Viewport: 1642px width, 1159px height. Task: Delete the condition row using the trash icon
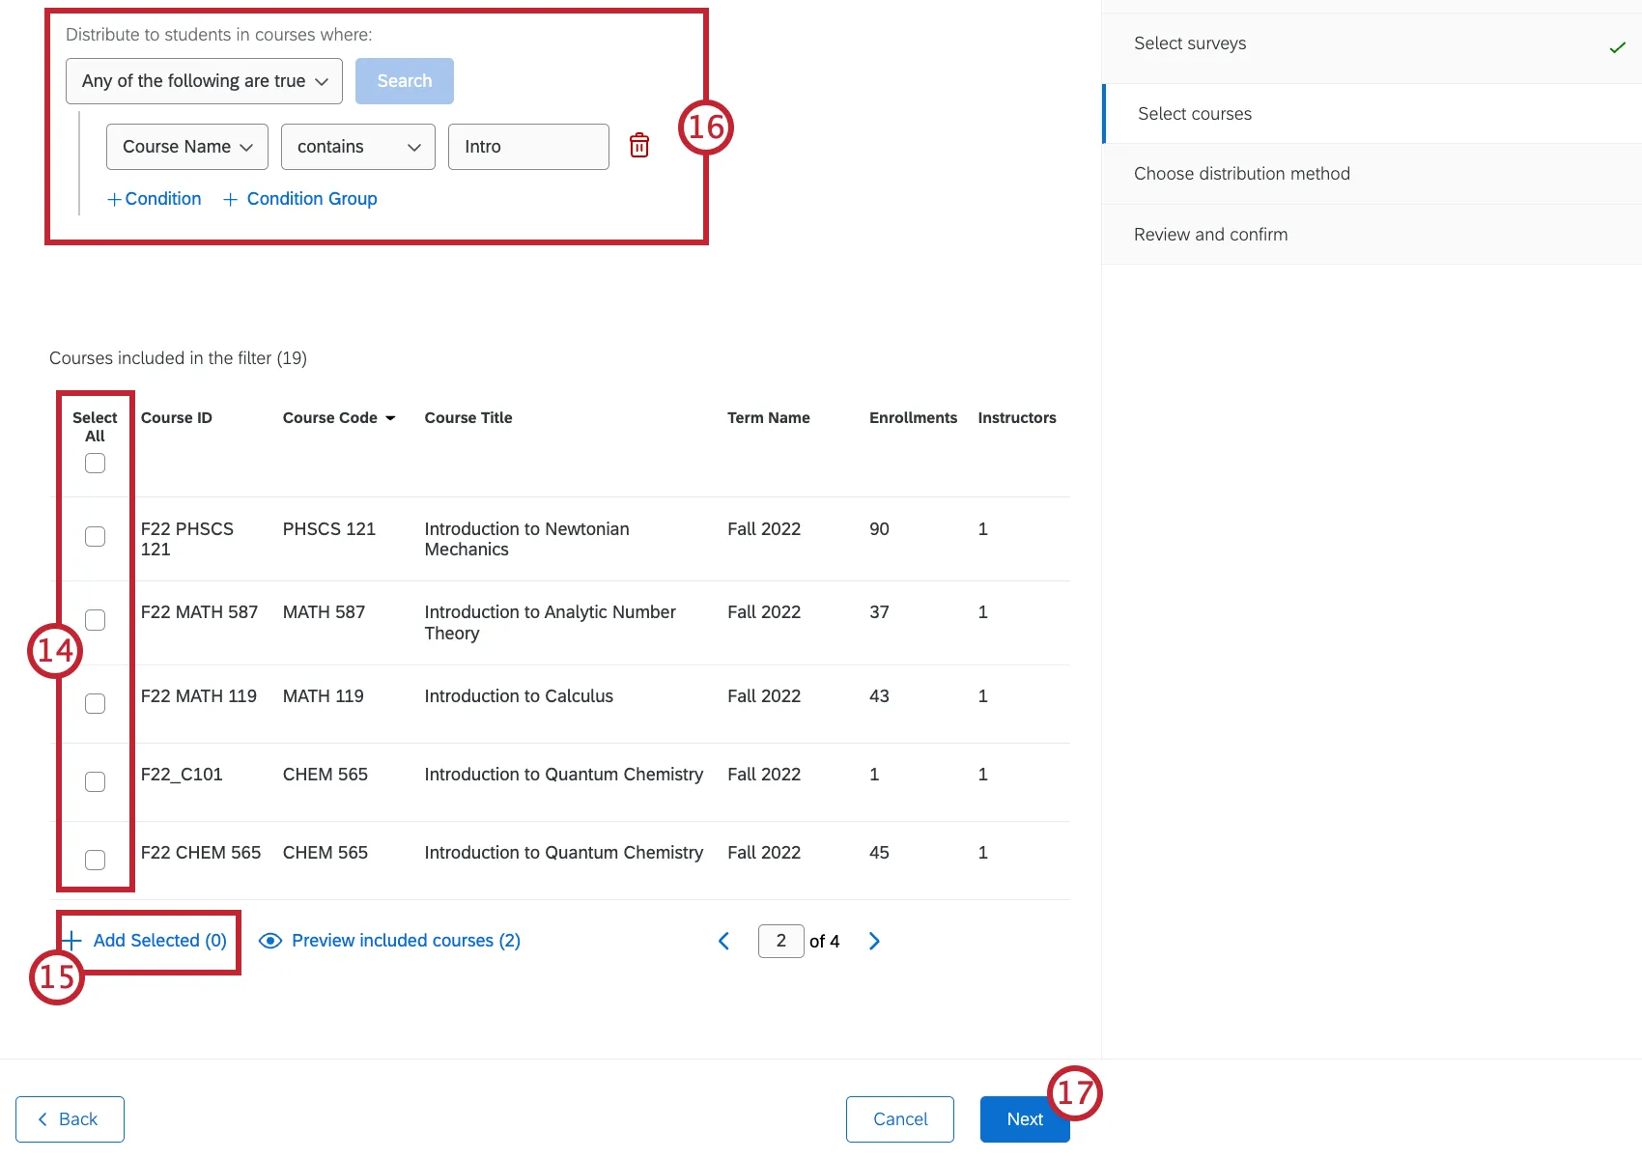(x=638, y=146)
